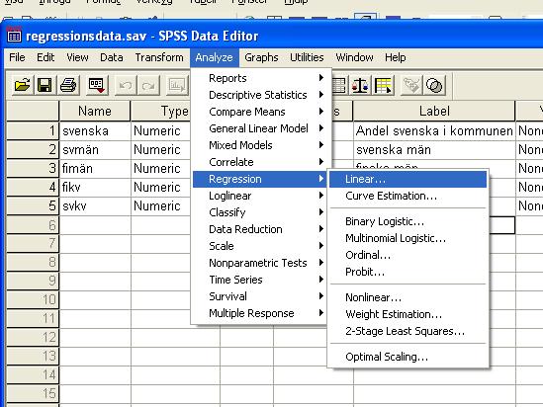Print using the printer toolbar icon

coord(68,85)
